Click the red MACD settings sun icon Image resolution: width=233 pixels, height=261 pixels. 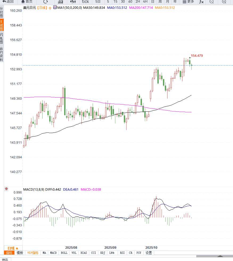point(6,188)
